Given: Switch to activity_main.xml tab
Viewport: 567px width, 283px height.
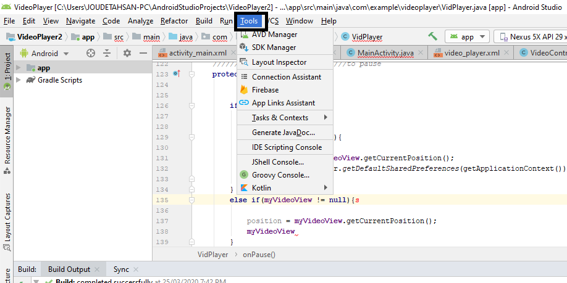Looking at the screenshot, I should pyautogui.click(x=198, y=53).
